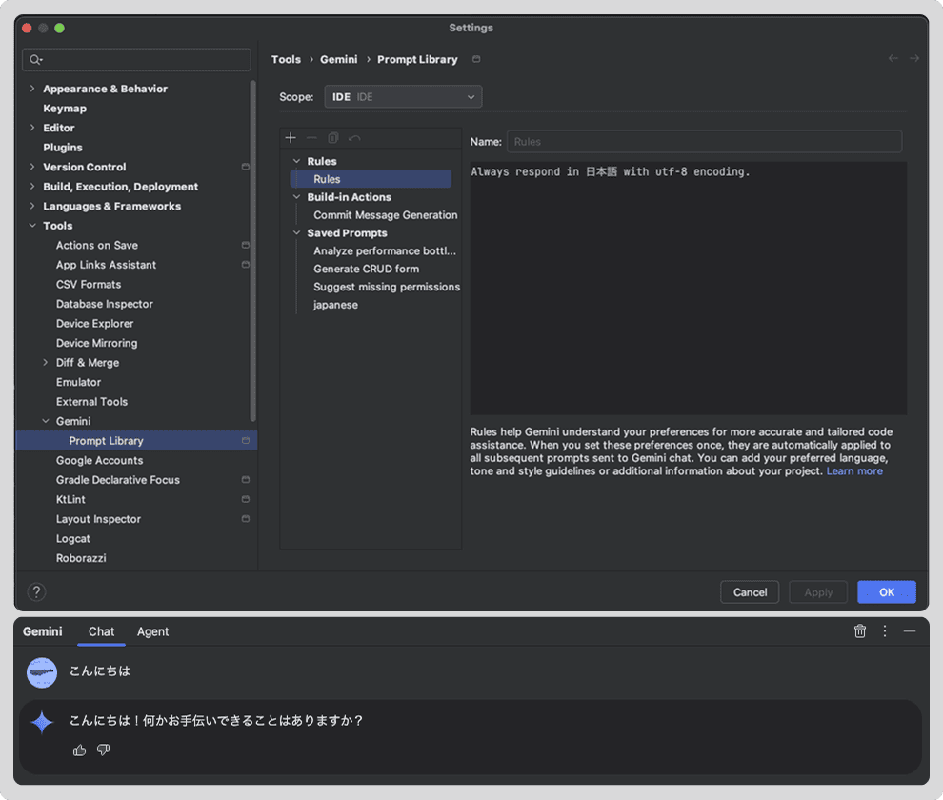The width and height of the screenshot is (943, 800).
Task: Open Database Inspector settings
Action: point(105,304)
